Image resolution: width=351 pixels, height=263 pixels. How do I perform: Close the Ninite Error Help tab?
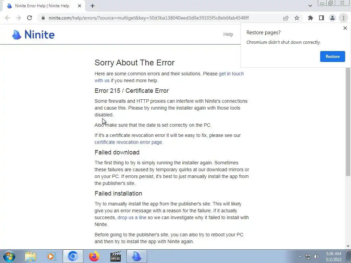(80, 6)
